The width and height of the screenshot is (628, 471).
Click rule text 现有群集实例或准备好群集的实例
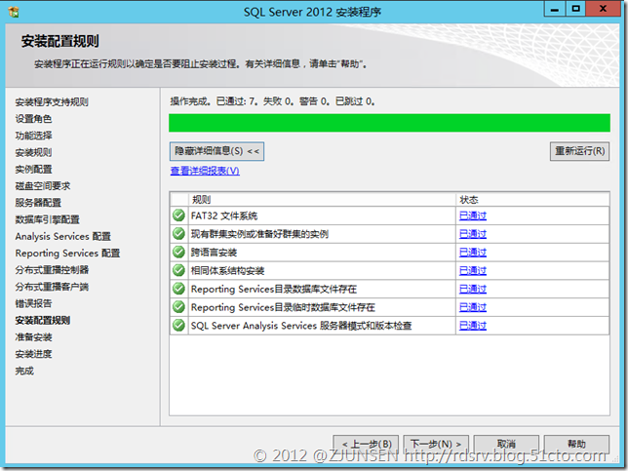[259, 234]
